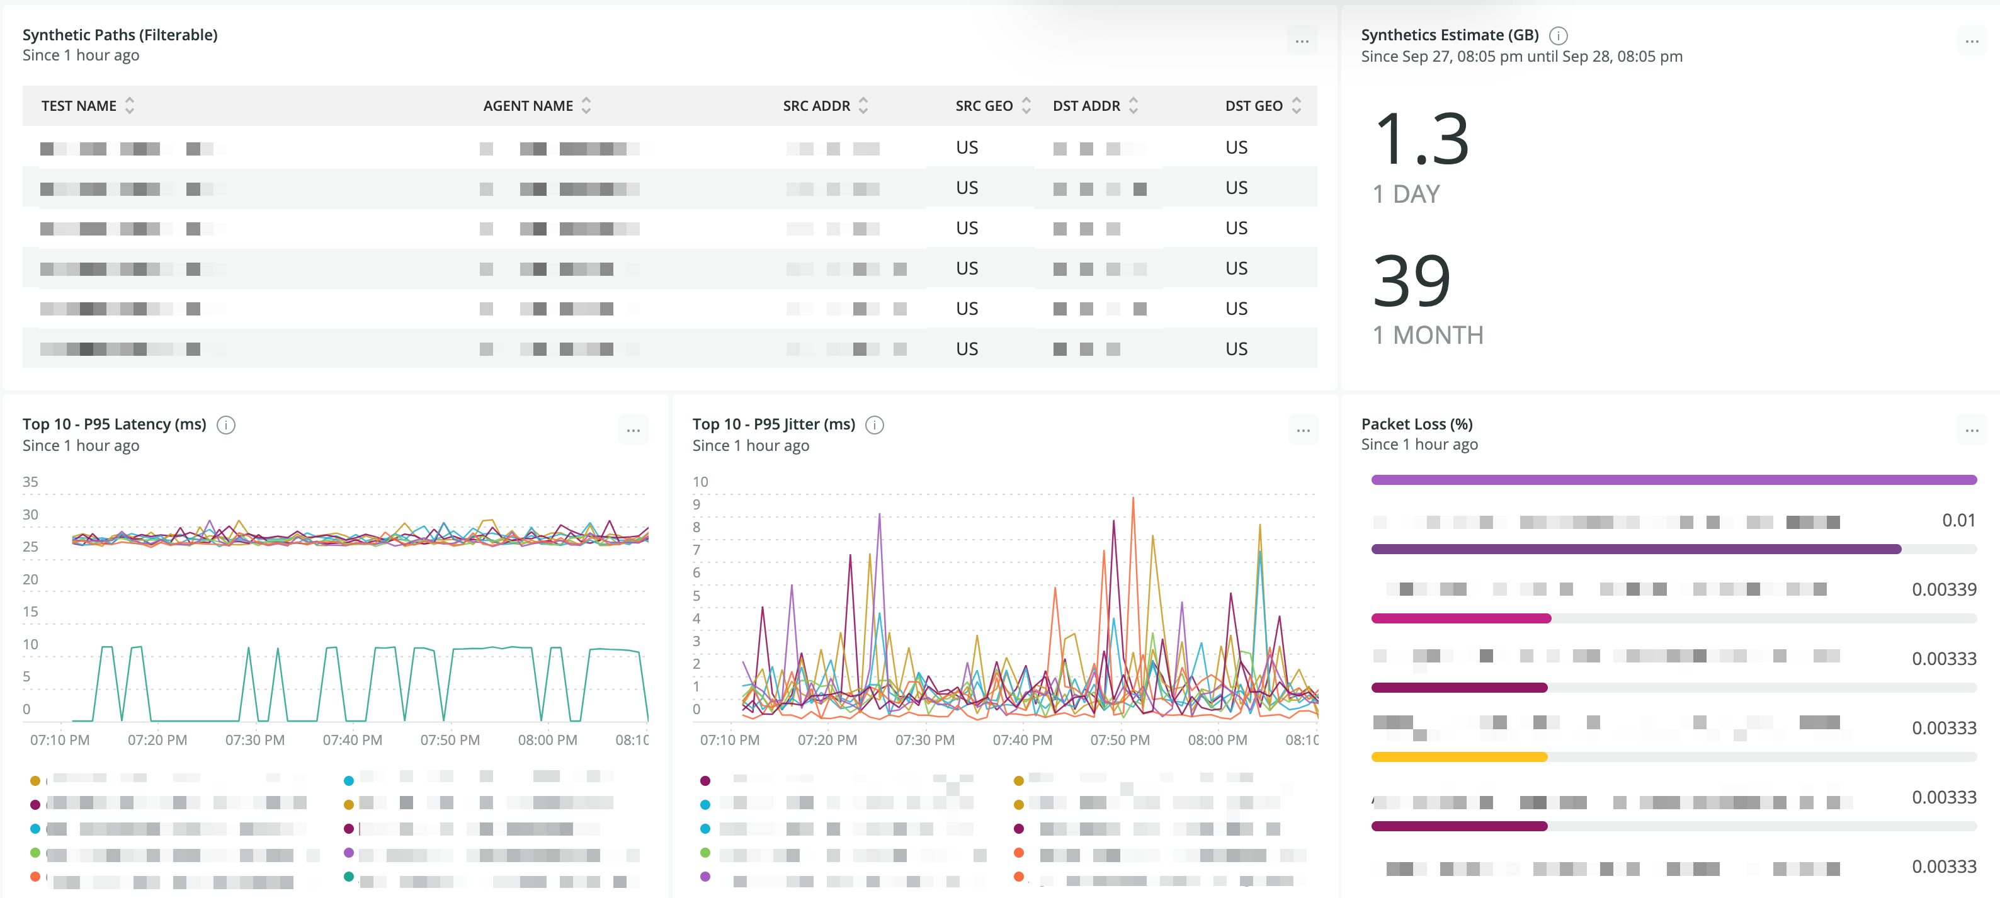Click info icon beside P95 Latency title
2000x898 pixels.
click(x=226, y=424)
